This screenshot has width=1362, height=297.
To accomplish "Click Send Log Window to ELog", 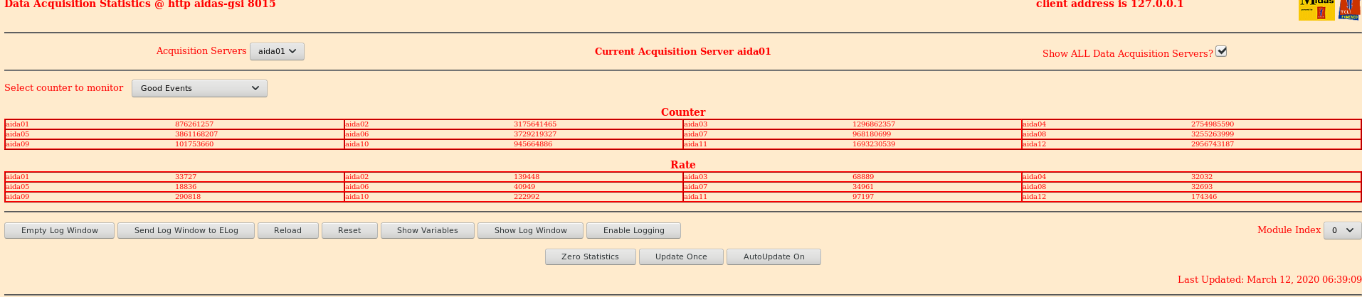I will click(x=186, y=230).
